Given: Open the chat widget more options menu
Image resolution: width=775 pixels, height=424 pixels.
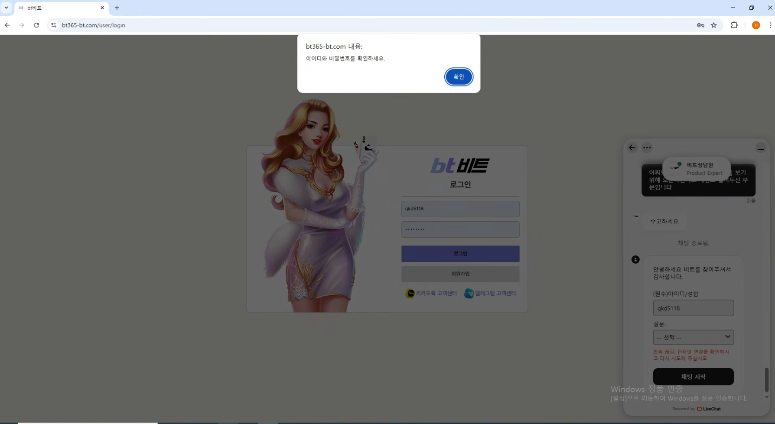Looking at the screenshot, I should [647, 148].
